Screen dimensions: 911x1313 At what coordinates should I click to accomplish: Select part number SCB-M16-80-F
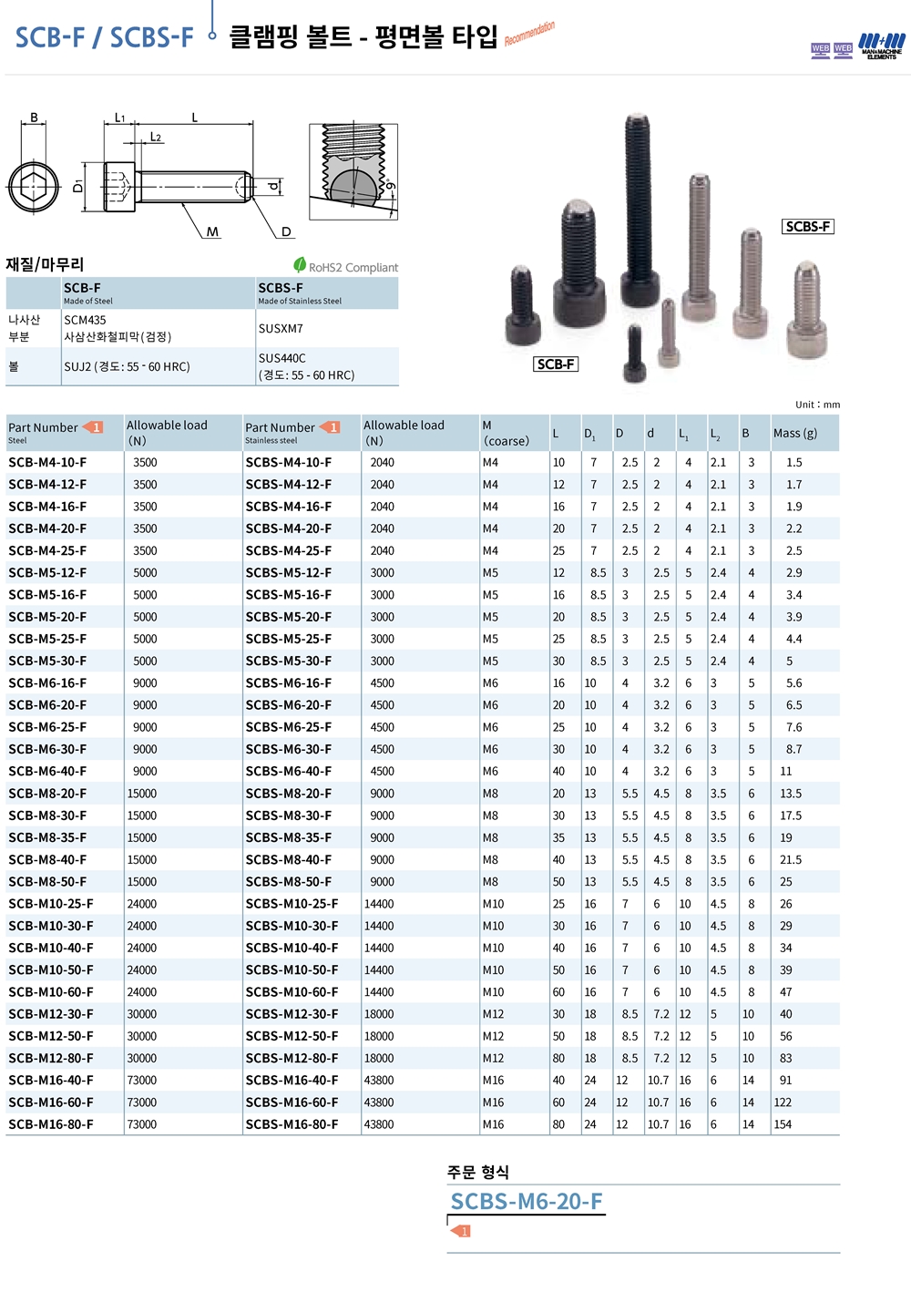51,1124
